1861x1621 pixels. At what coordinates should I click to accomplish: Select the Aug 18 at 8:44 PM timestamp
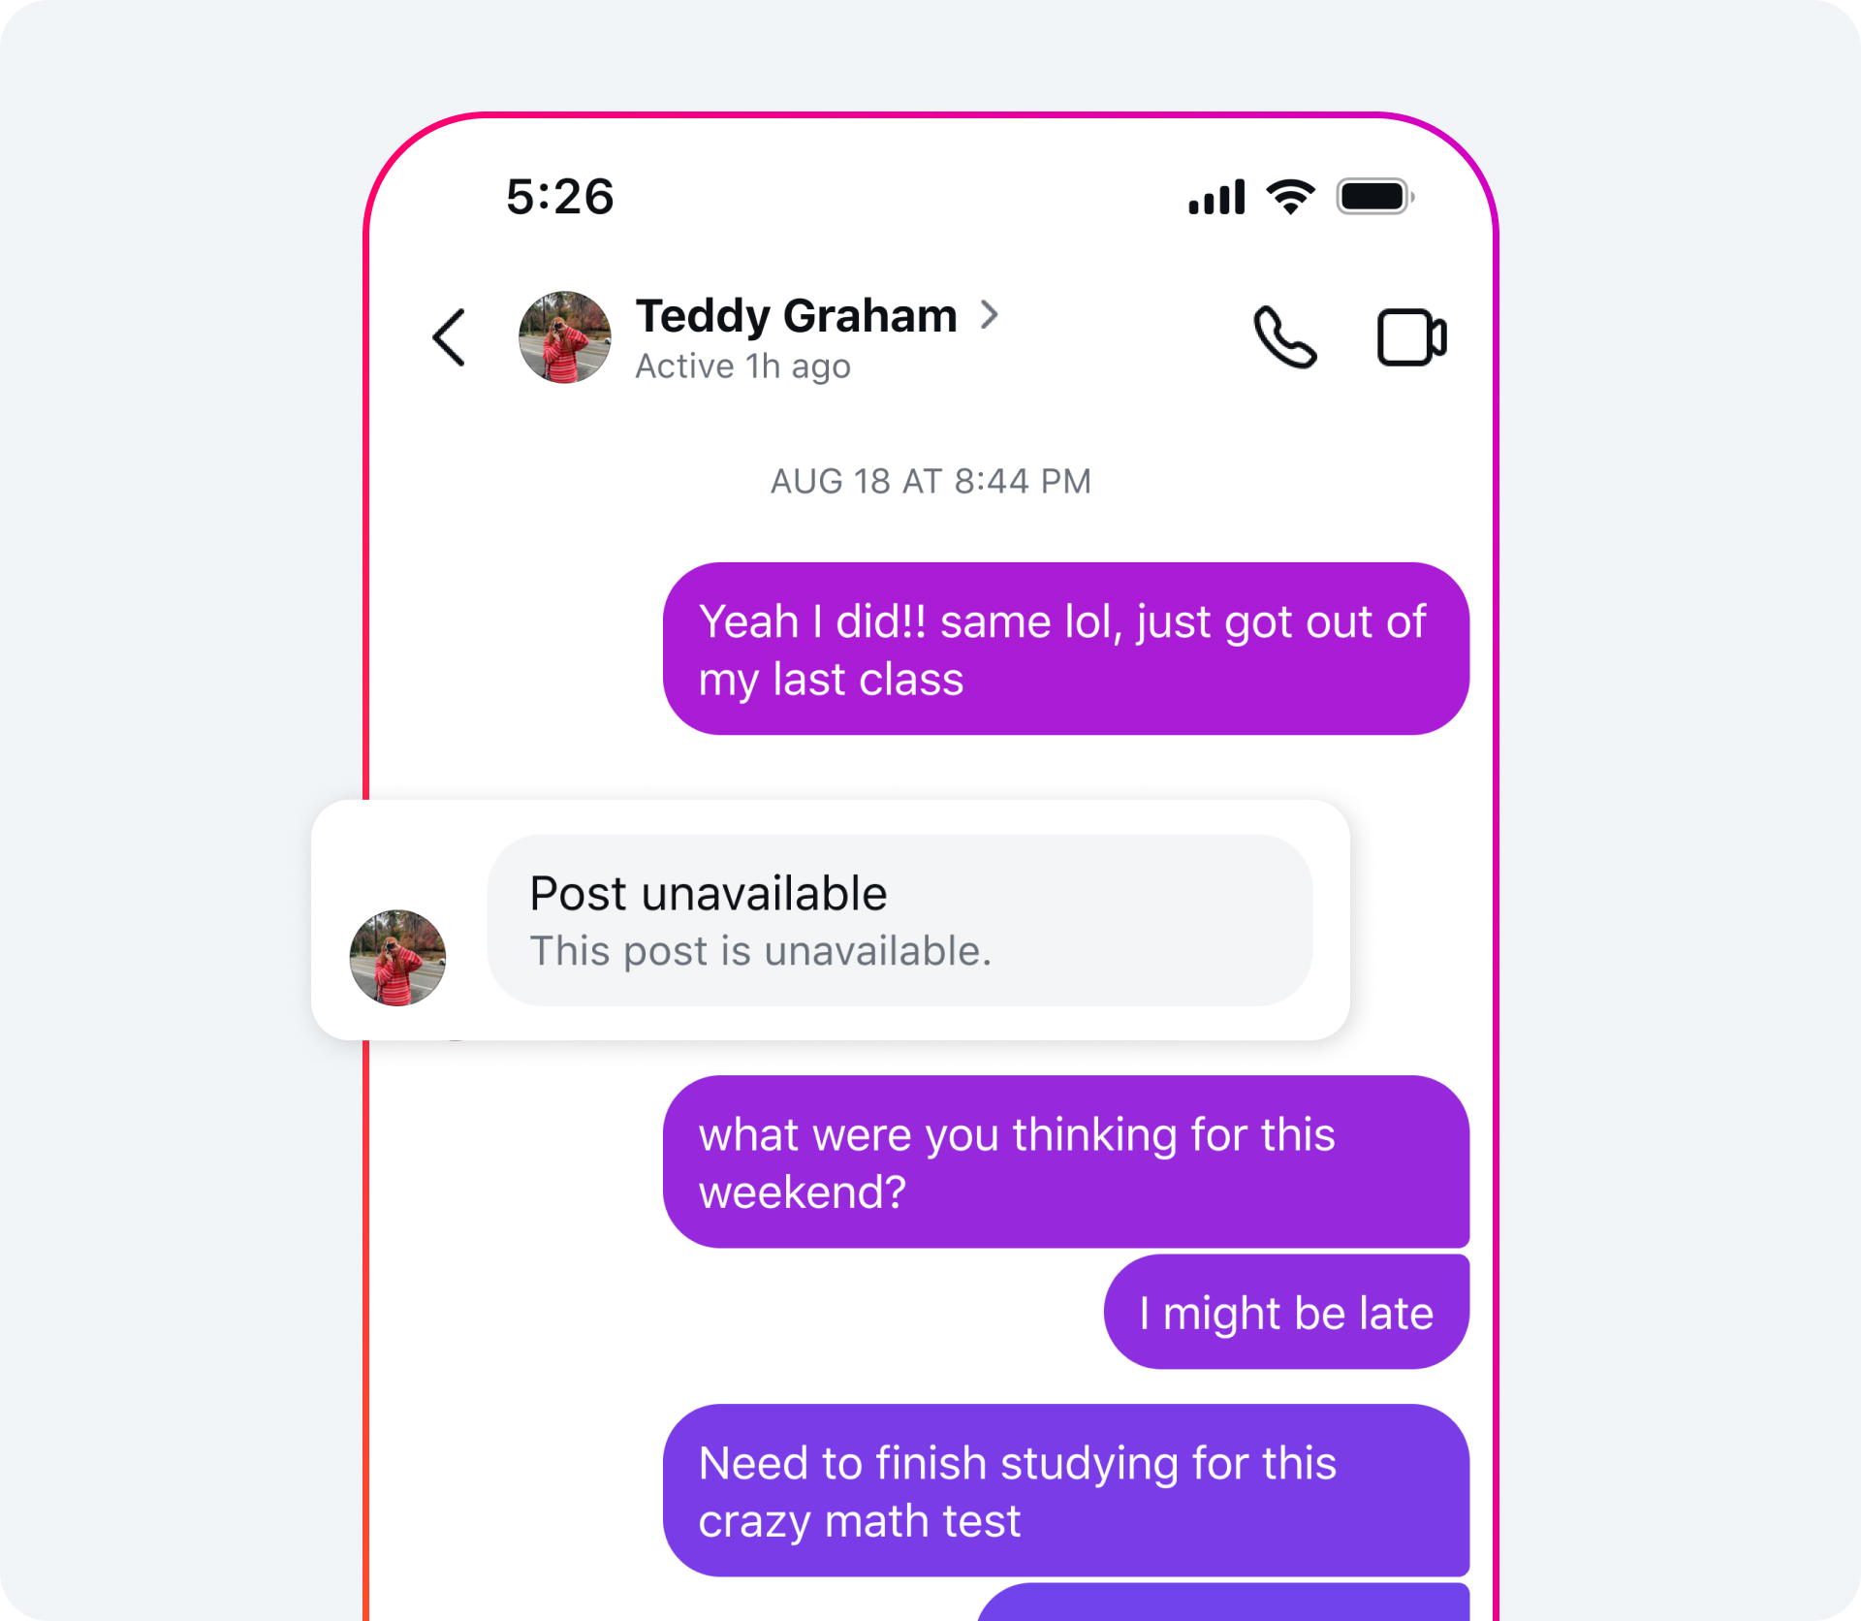930,481
